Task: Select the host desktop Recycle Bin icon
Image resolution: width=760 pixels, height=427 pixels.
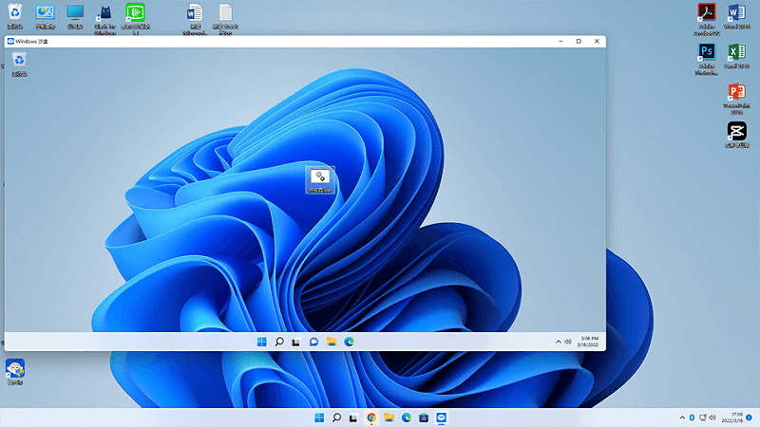Action: [x=14, y=16]
